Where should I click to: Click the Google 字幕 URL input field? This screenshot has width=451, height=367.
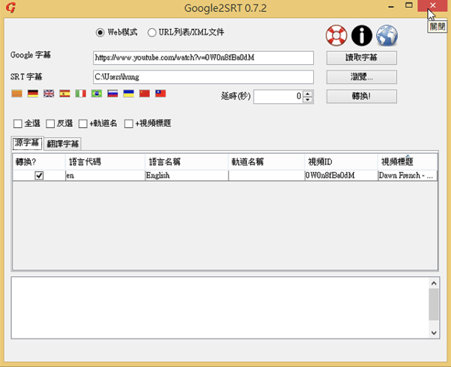[203, 58]
